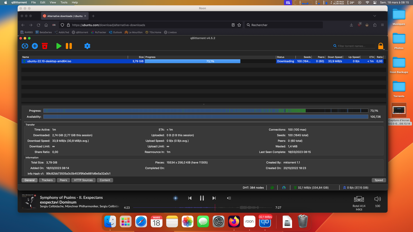413x232 pixels.
Task: Sort by the Seeds column header
Action: pyautogui.click(x=304, y=57)
